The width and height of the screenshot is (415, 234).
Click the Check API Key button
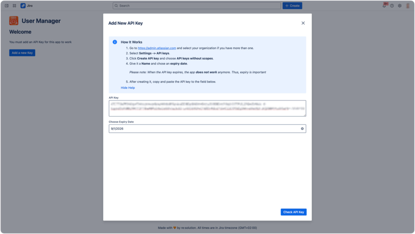point(293,212)
